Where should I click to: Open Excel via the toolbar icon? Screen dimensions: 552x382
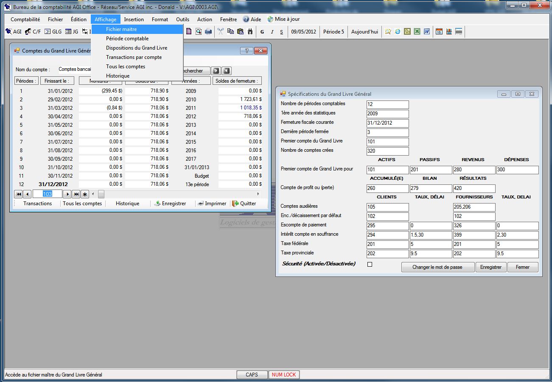(417, 32)
